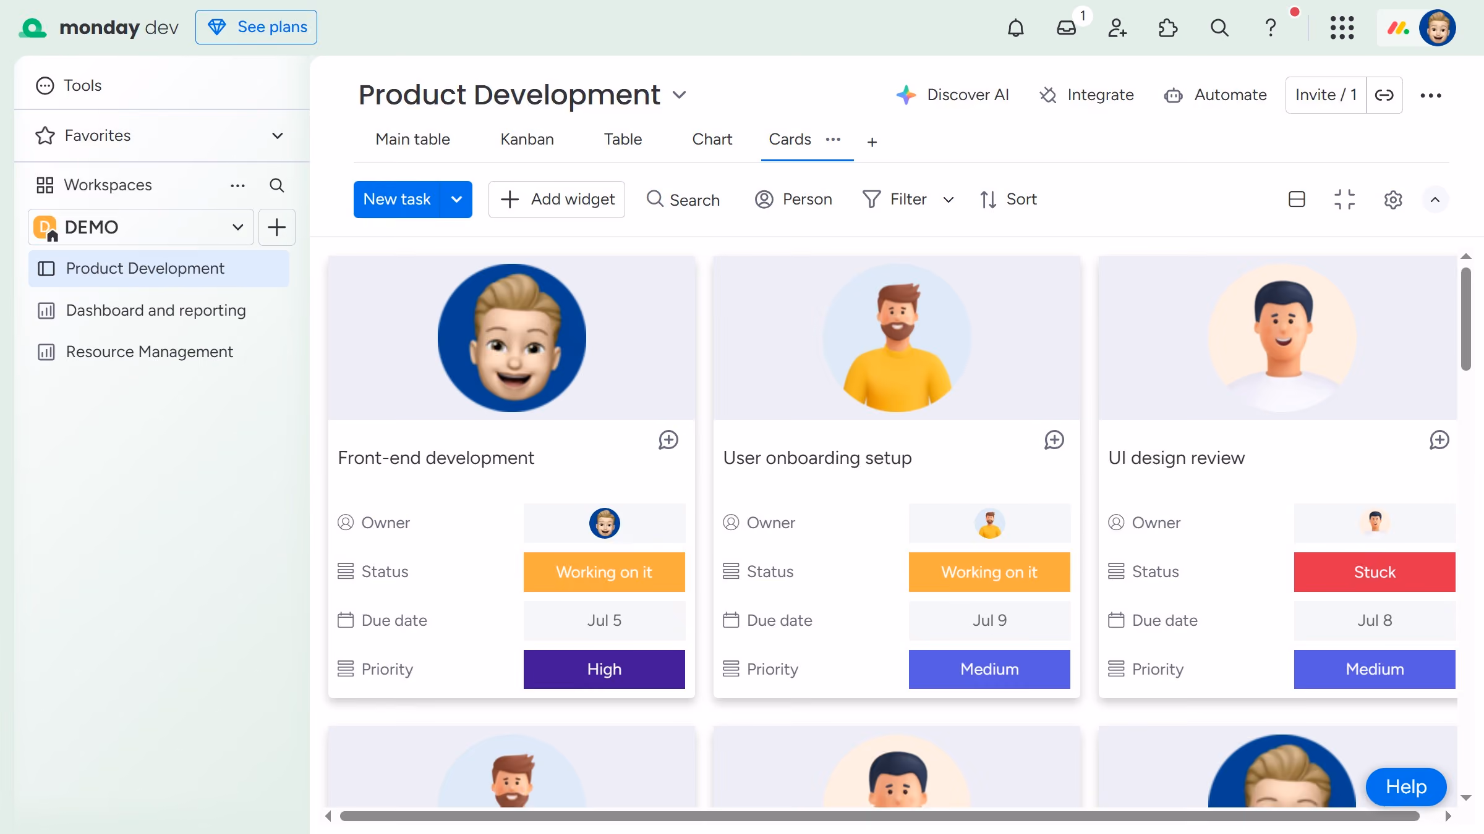Open Dashboard and reporting in sidebar

(159, 310)
